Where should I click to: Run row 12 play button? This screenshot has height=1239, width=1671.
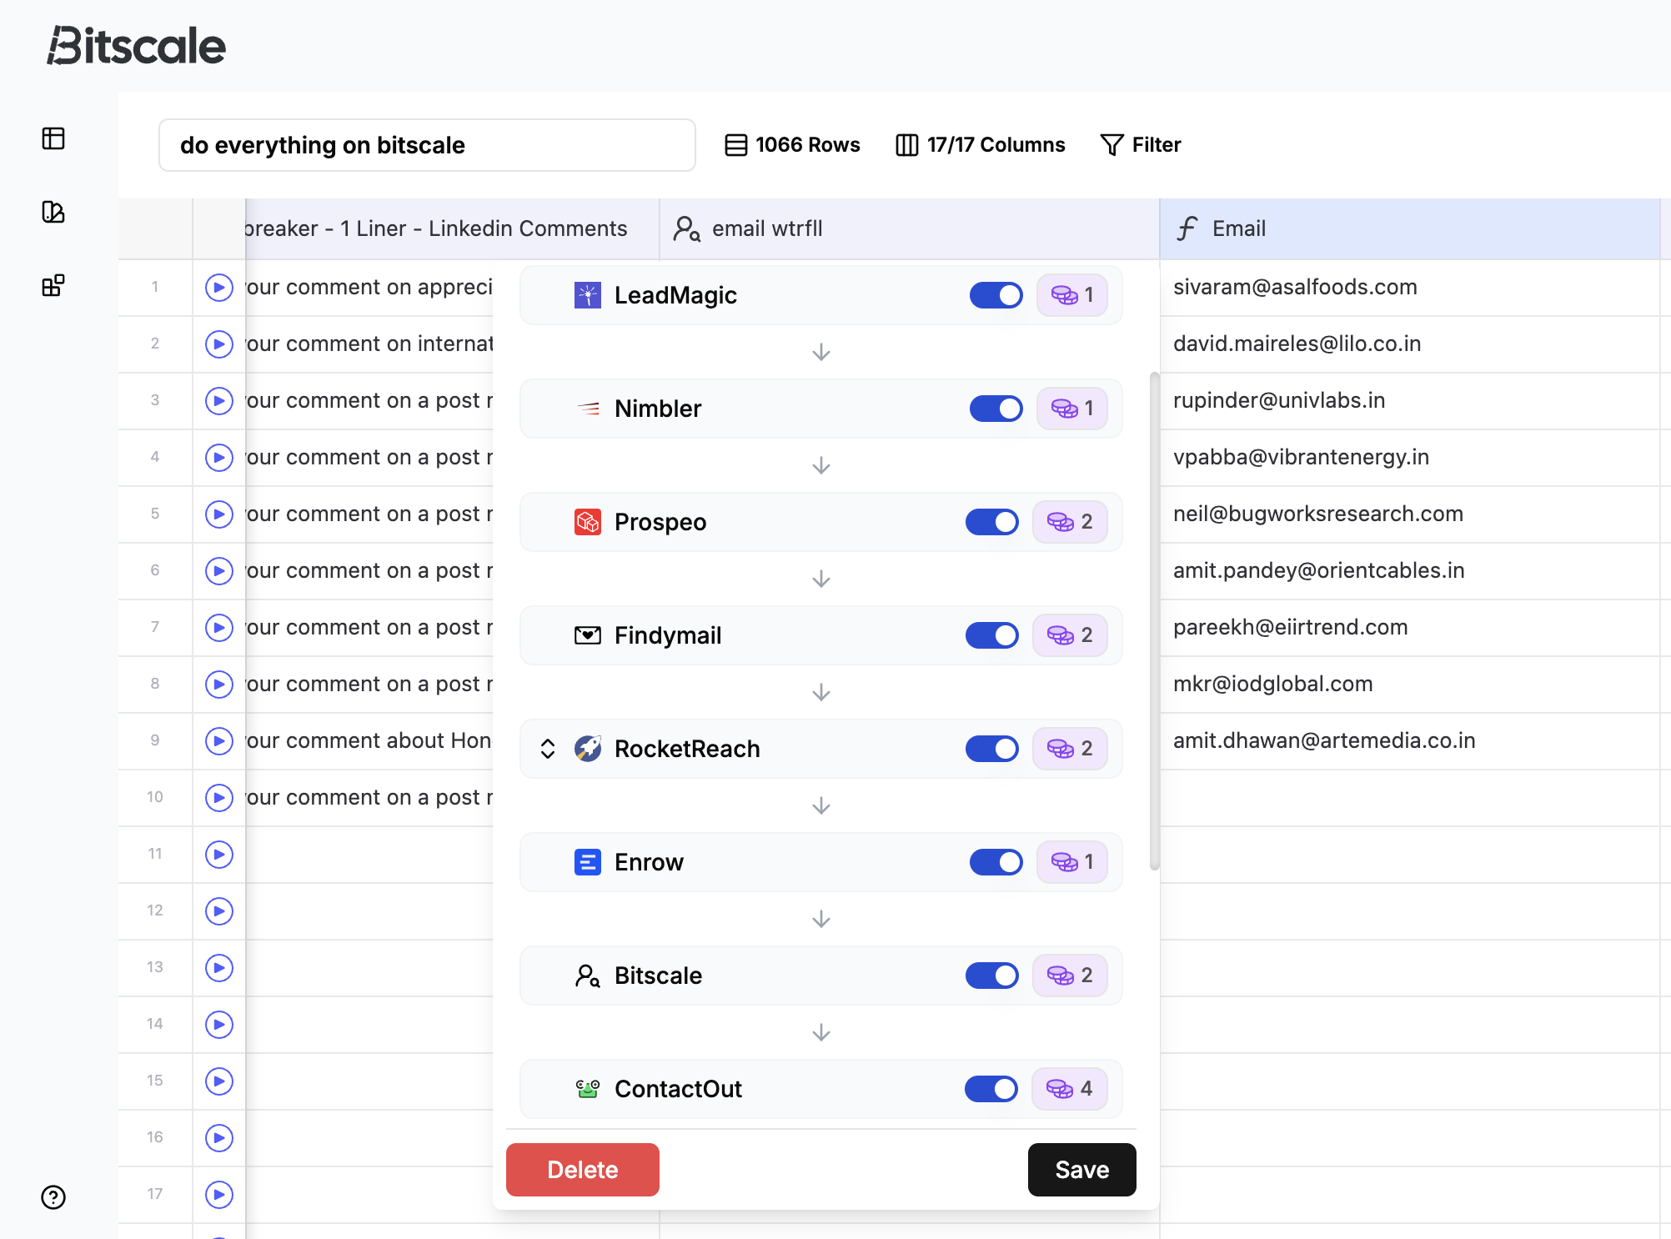pyautogui.click(x=219, y=911)
